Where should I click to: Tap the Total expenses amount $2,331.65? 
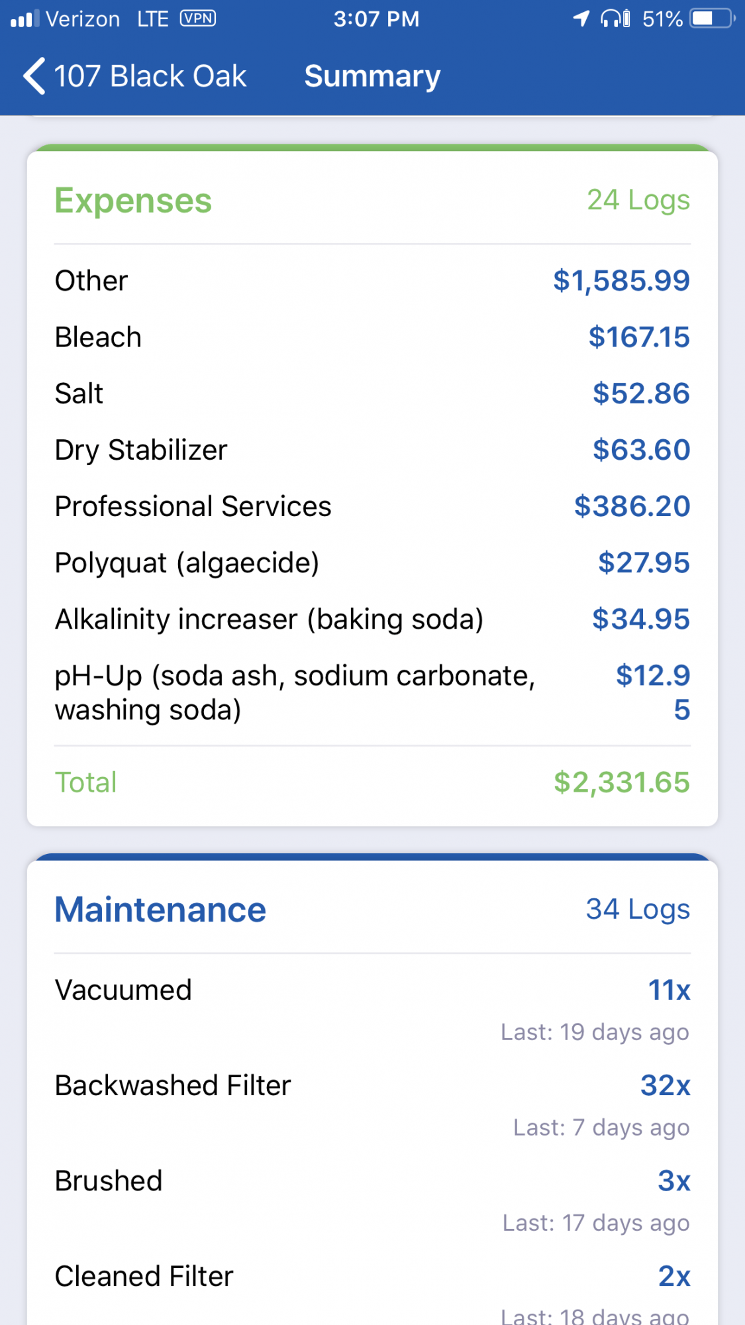622,782
